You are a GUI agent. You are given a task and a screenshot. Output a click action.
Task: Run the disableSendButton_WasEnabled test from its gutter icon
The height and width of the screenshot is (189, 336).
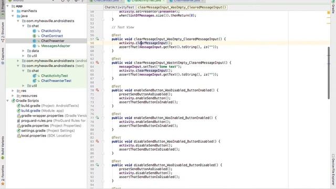tap(97, 141)
